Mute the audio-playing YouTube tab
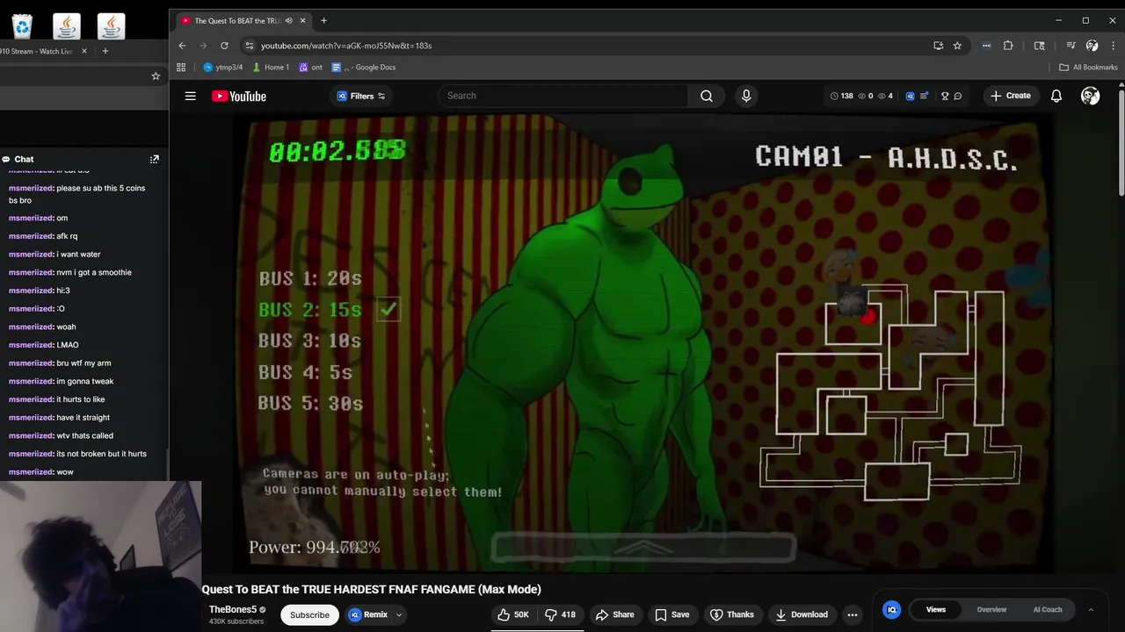The image size is (1125, 632). 288,20
